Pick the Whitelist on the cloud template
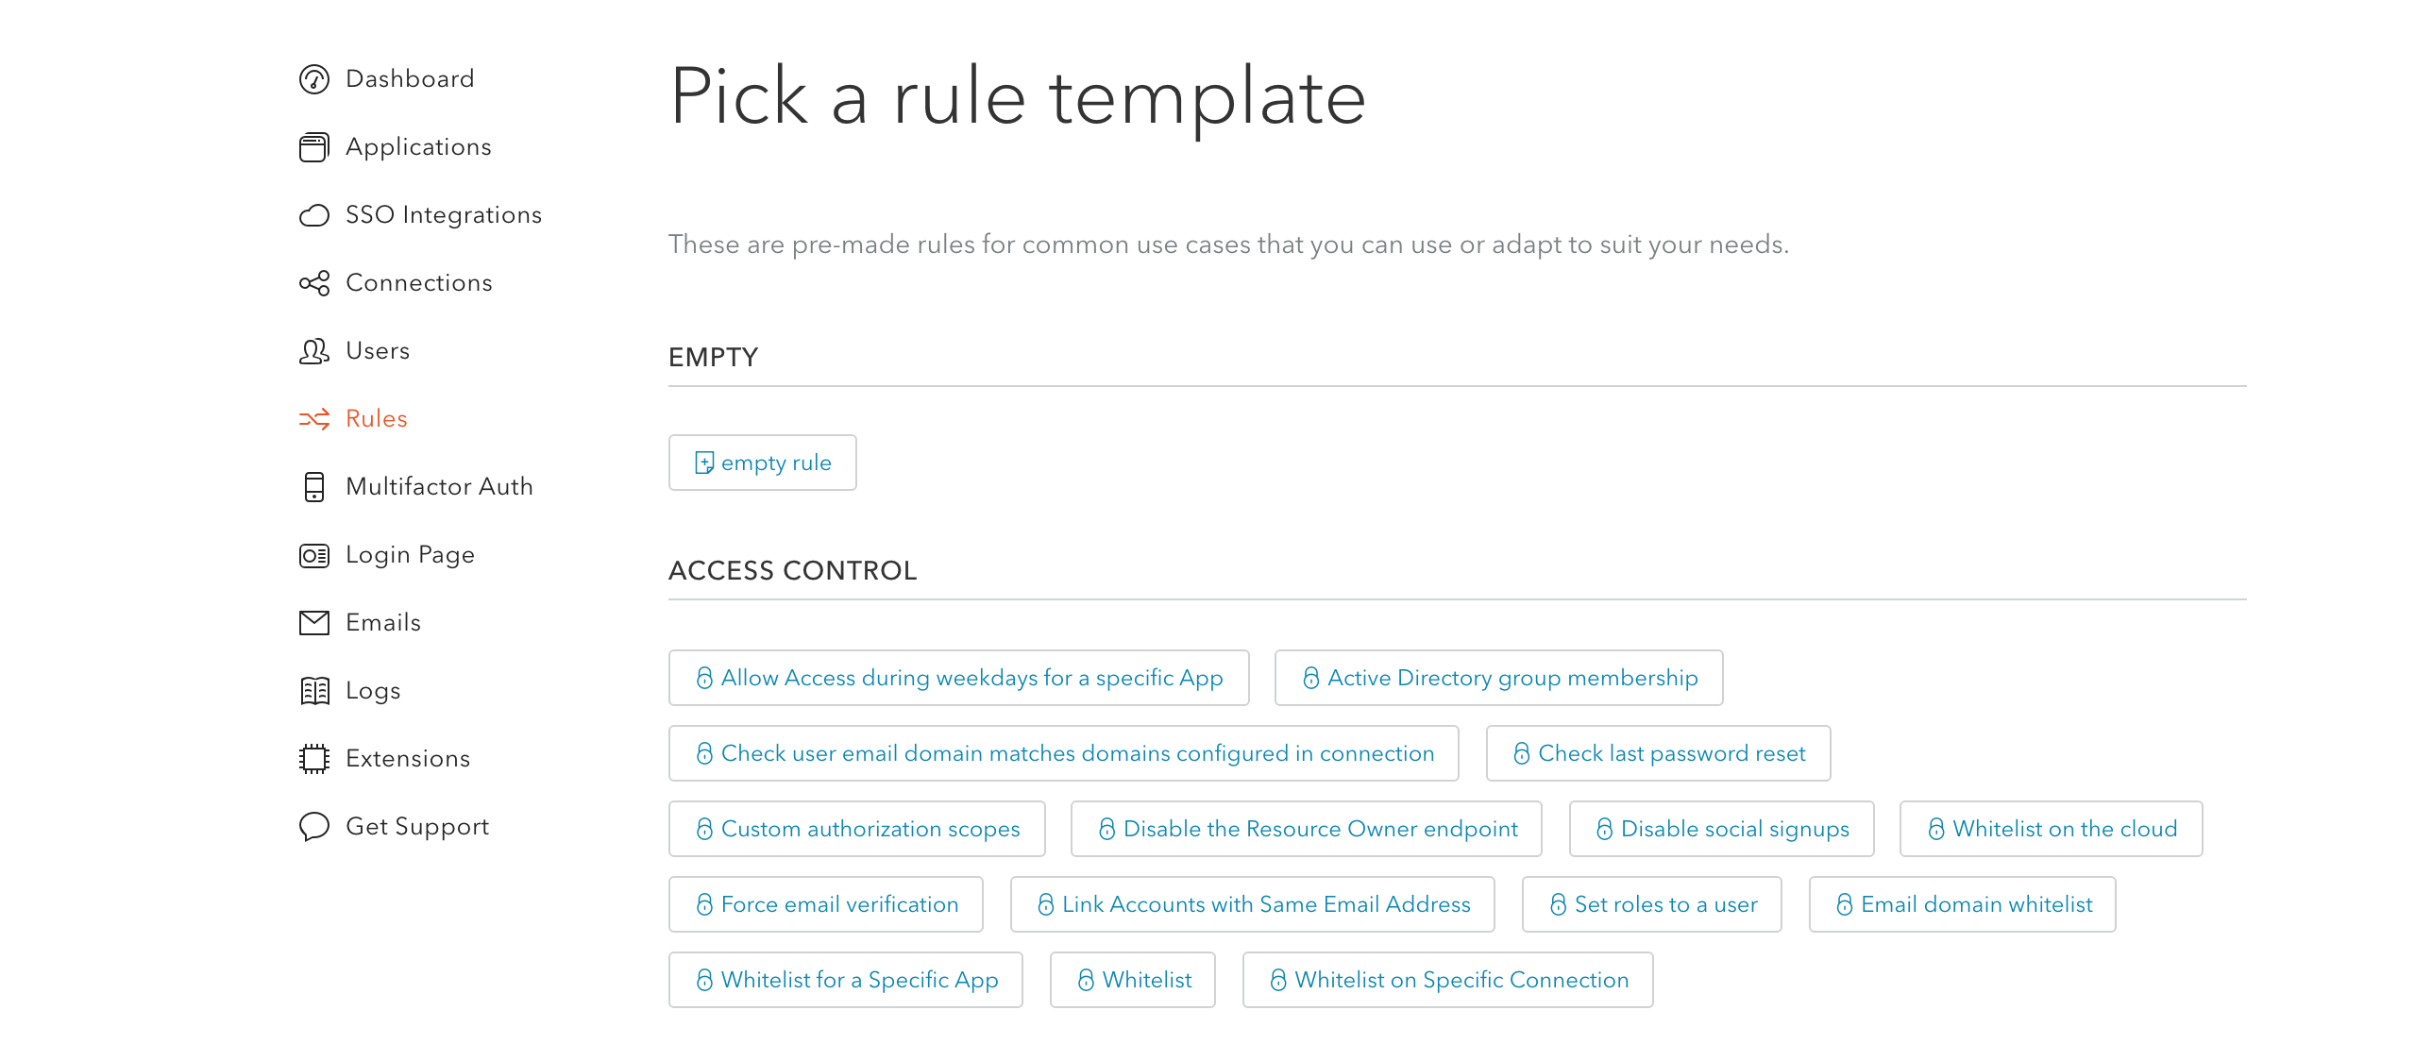The image size is (2432, 1061). [2051, 829]
